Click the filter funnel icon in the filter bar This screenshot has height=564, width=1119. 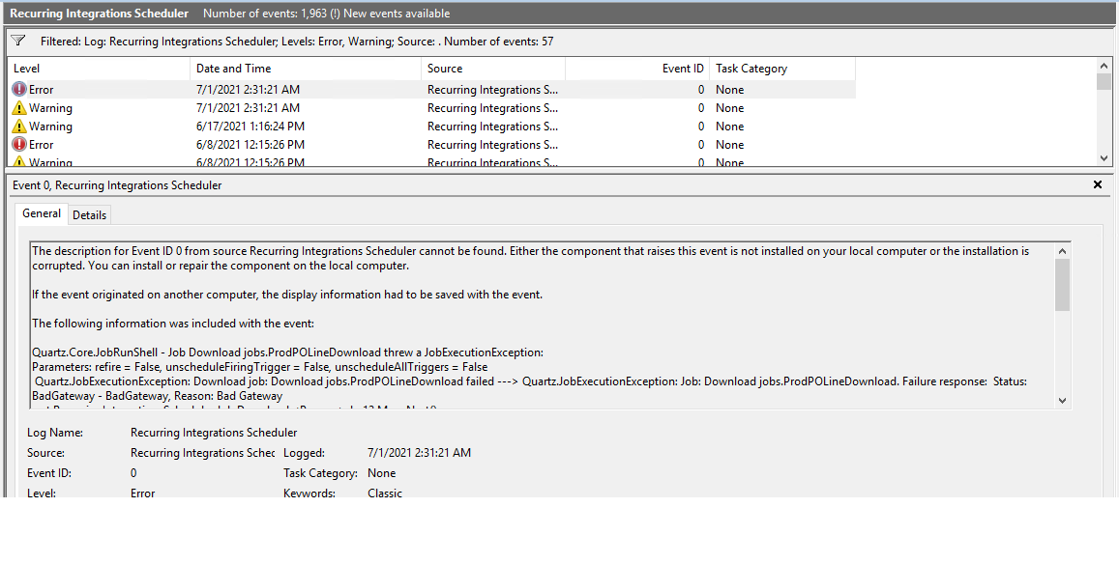pyautogui.click(x=17, y=41)
